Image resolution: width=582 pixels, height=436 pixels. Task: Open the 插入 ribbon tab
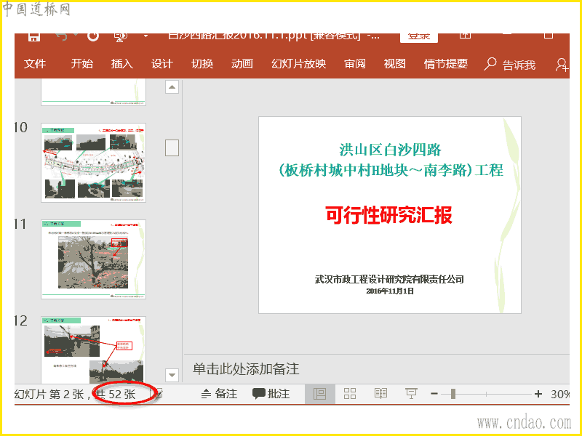point(122,64)
